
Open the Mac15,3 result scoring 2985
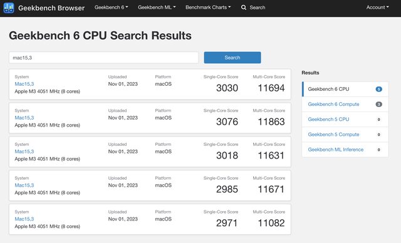[x=24, y=185]
